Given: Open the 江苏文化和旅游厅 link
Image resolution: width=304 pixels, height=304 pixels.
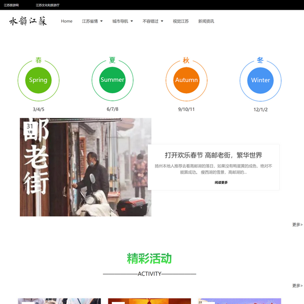Looking at the screenshot, I should coord(48,5).
